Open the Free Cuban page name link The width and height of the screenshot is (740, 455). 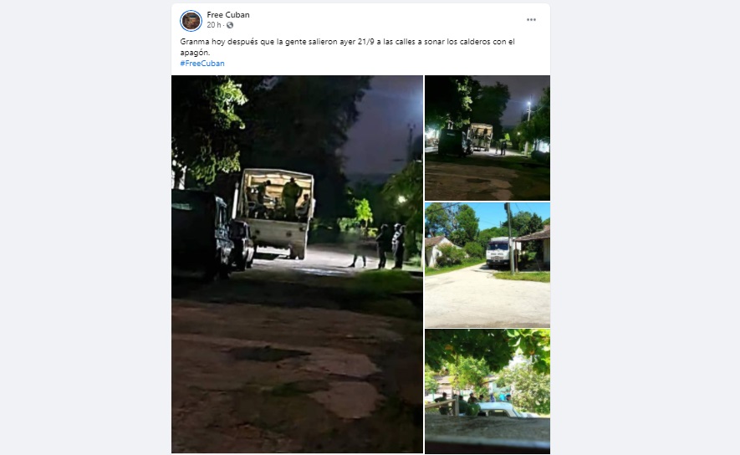(x=228, y=14)
